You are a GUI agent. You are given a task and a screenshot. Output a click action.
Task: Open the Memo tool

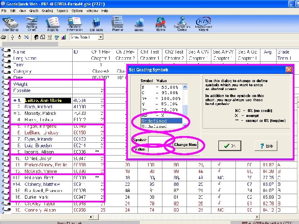[x=139, y=25]
